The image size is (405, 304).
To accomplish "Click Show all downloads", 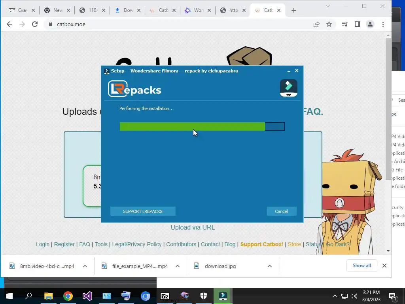I will [361, 266].
